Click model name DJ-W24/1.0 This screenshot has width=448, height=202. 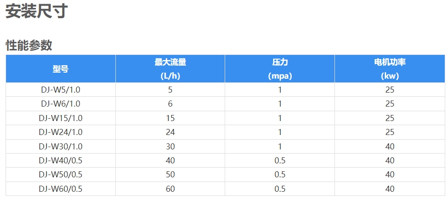pyautogui.click(x=60, y=132)
